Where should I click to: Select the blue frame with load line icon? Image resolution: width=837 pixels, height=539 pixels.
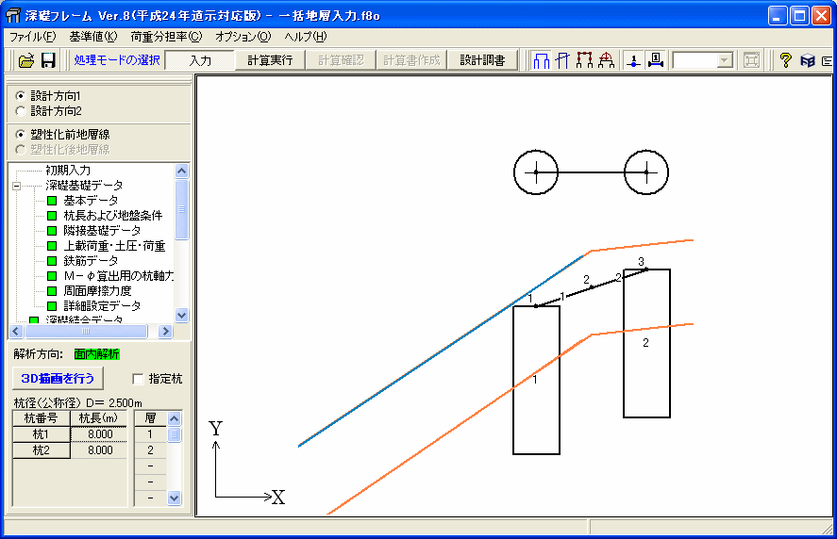pyautogui.click(x=563, y=60)
